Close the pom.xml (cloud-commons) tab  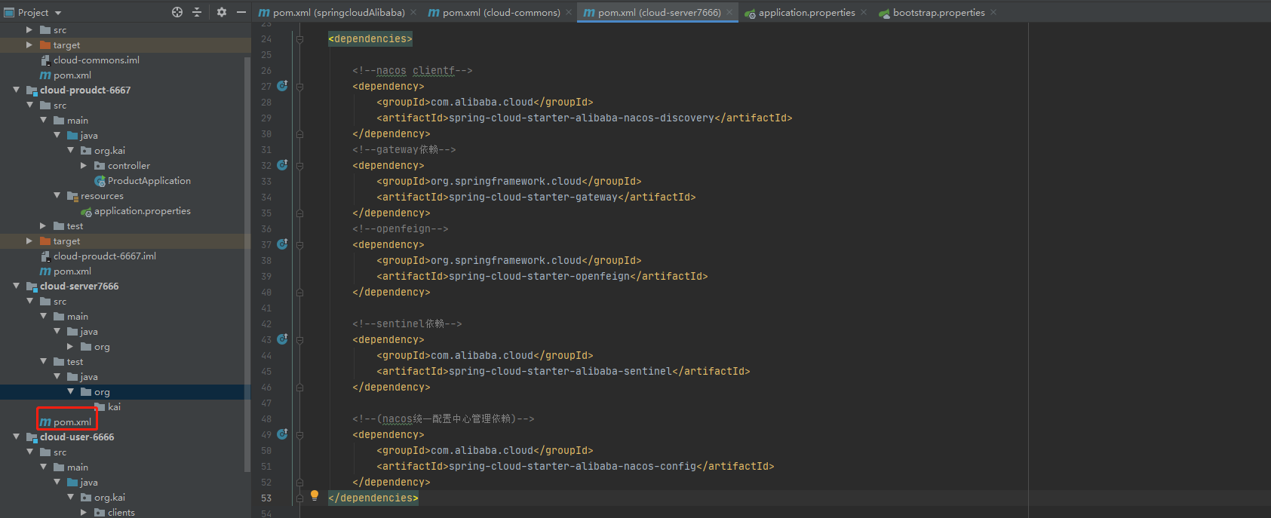(x=569, y=13)
